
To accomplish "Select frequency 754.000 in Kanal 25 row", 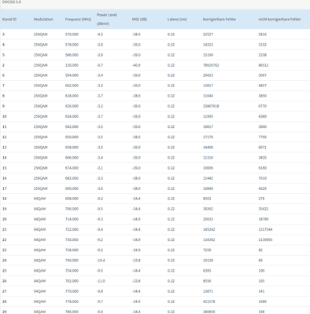I will coord(72,271).
